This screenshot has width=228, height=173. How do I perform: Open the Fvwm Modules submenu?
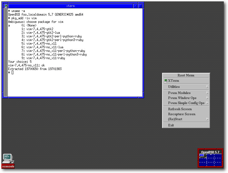tap(186, 93)
